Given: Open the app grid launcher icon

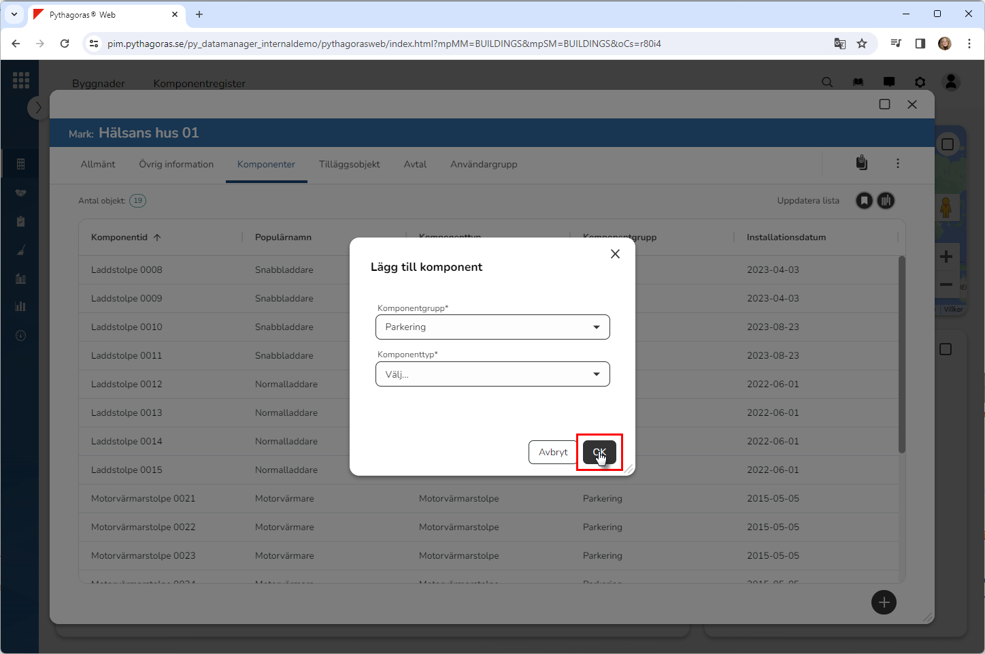Looking at the screenshot, I should point(21,80).
